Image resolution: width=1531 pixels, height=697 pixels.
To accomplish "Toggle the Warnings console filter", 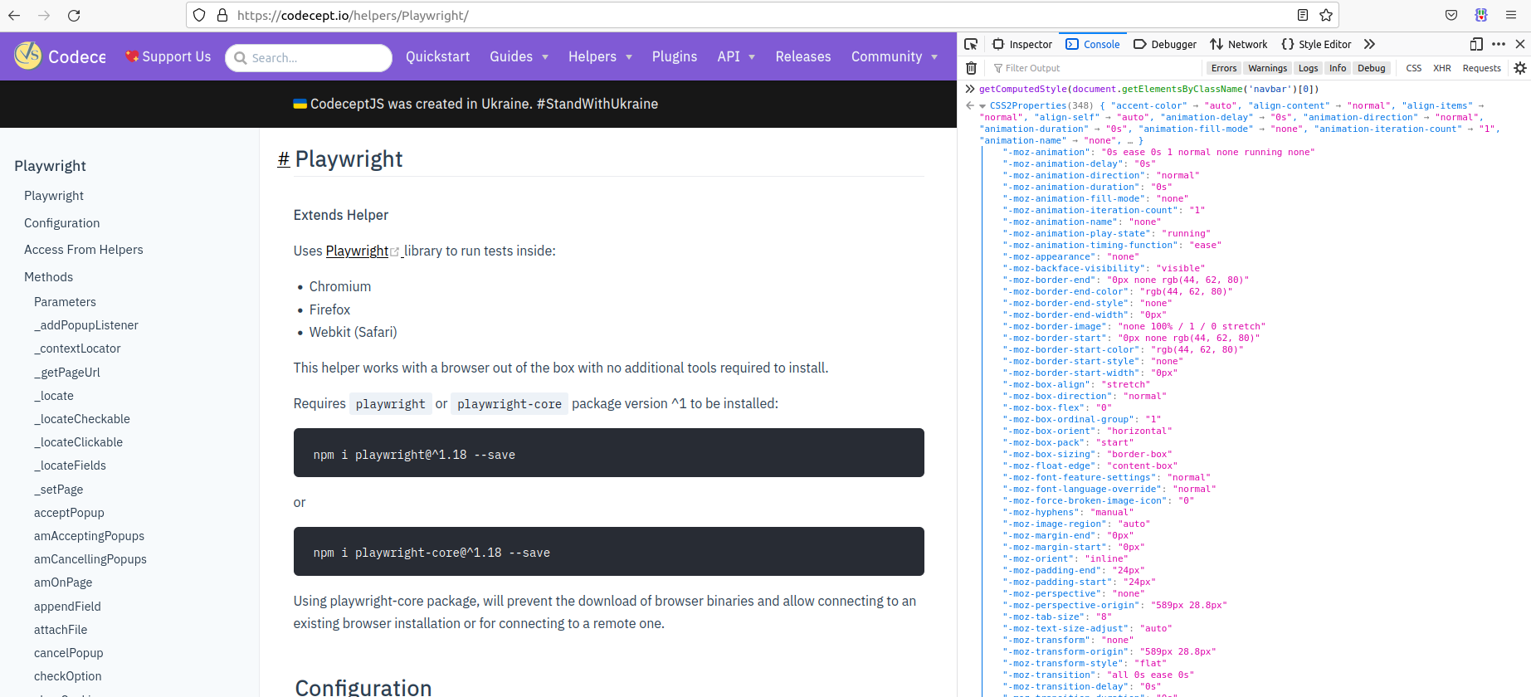I will [1268, 68].
